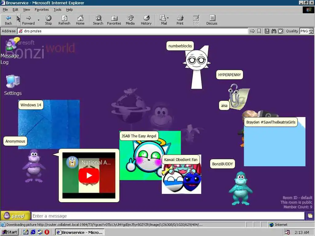Click the Back toolbar button
Screen dimensions: 315x236
coord(8,20)
